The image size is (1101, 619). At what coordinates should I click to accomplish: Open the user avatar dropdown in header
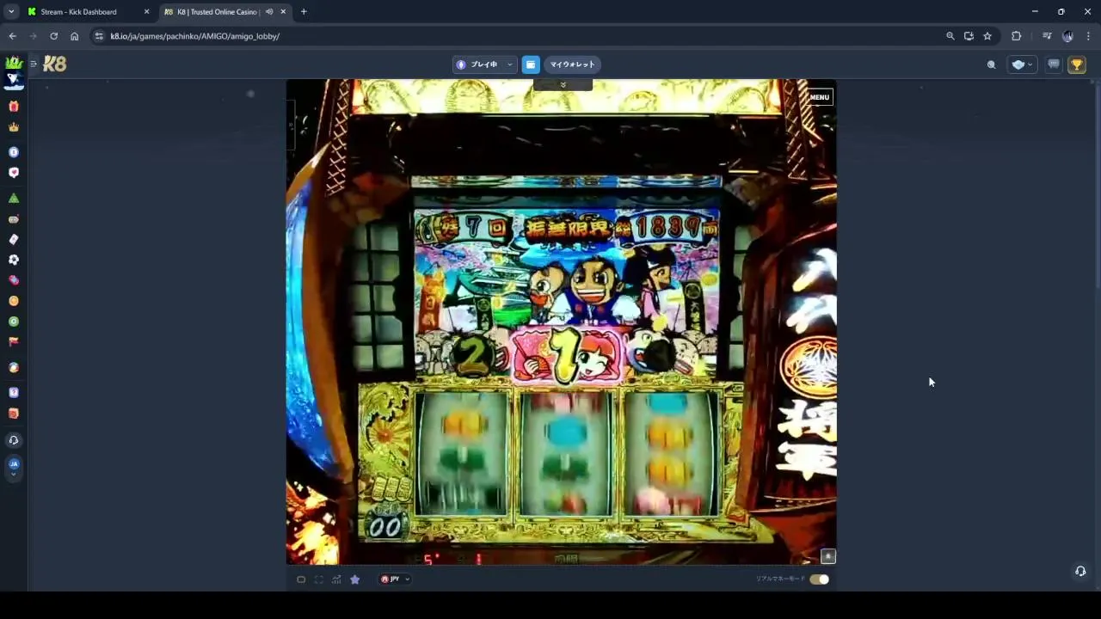[x=1022, y=64]
